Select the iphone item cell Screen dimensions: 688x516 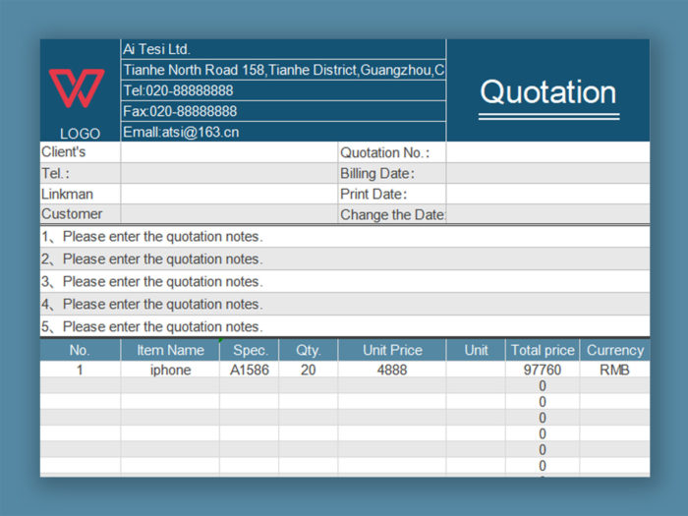pos(170,371)
